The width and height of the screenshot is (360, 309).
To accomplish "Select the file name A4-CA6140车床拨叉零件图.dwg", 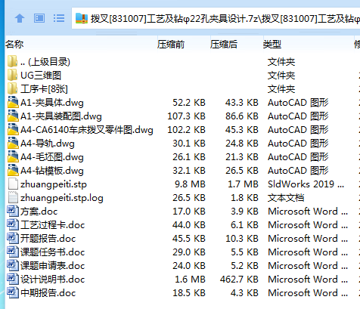I will click(x=87, y=130).
